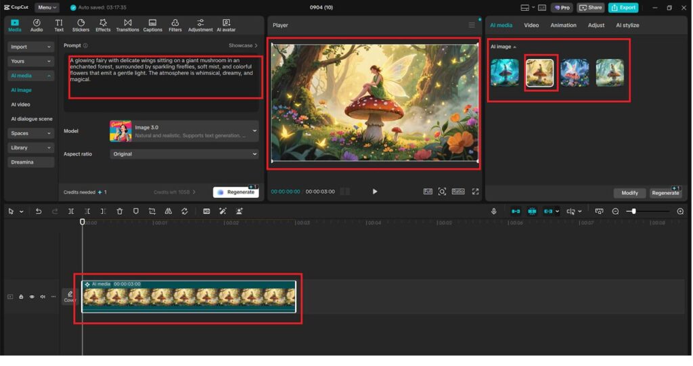The image size is (693, 366).
Task: Open the Menu dropdown in title bar
Action: click(x=47, y=7)
